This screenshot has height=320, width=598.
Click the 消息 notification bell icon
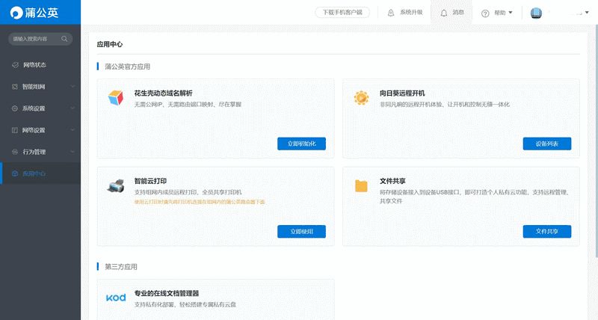[x=444, y=13]
